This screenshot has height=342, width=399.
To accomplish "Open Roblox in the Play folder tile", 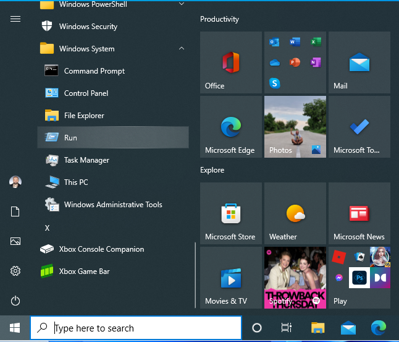I will point(338,257).
